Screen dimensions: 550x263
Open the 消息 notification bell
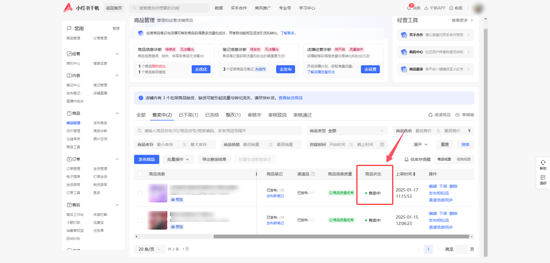point(409,8)
